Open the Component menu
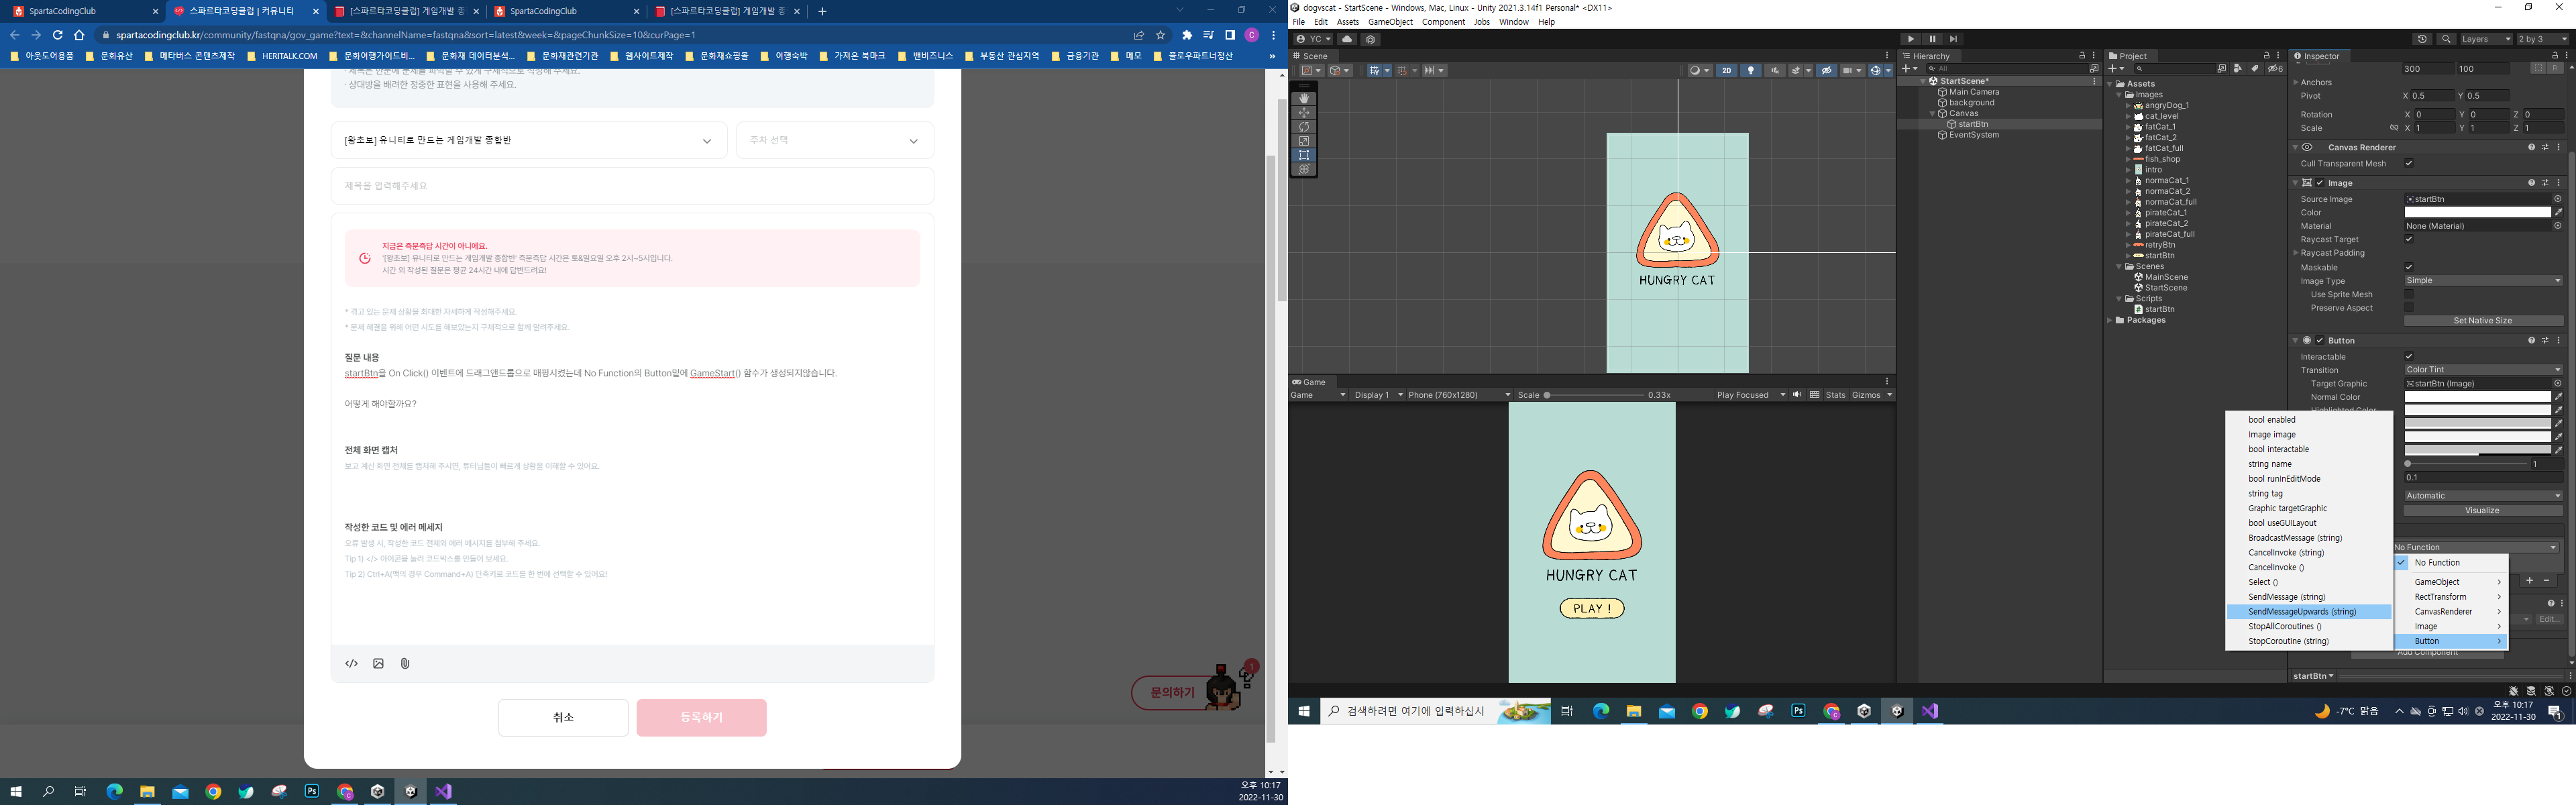This screenshot has width=2576, height=805. 1443,22
